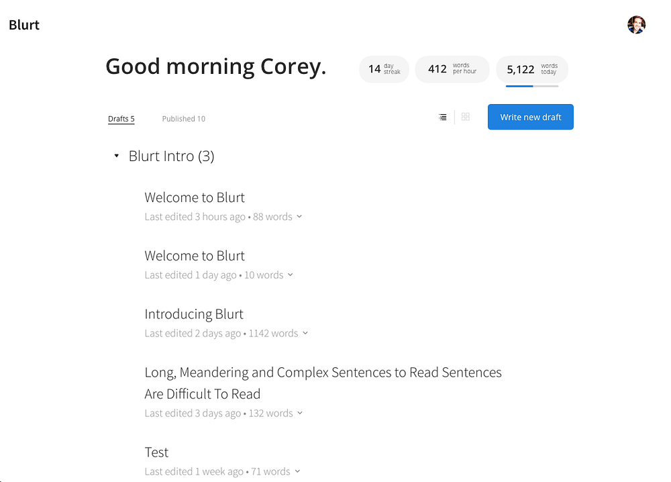This screenshot has height=482, width=671.
Task: Open options chevron for 132 words draft
Action: pyautogui.click(x=300, y=413)
